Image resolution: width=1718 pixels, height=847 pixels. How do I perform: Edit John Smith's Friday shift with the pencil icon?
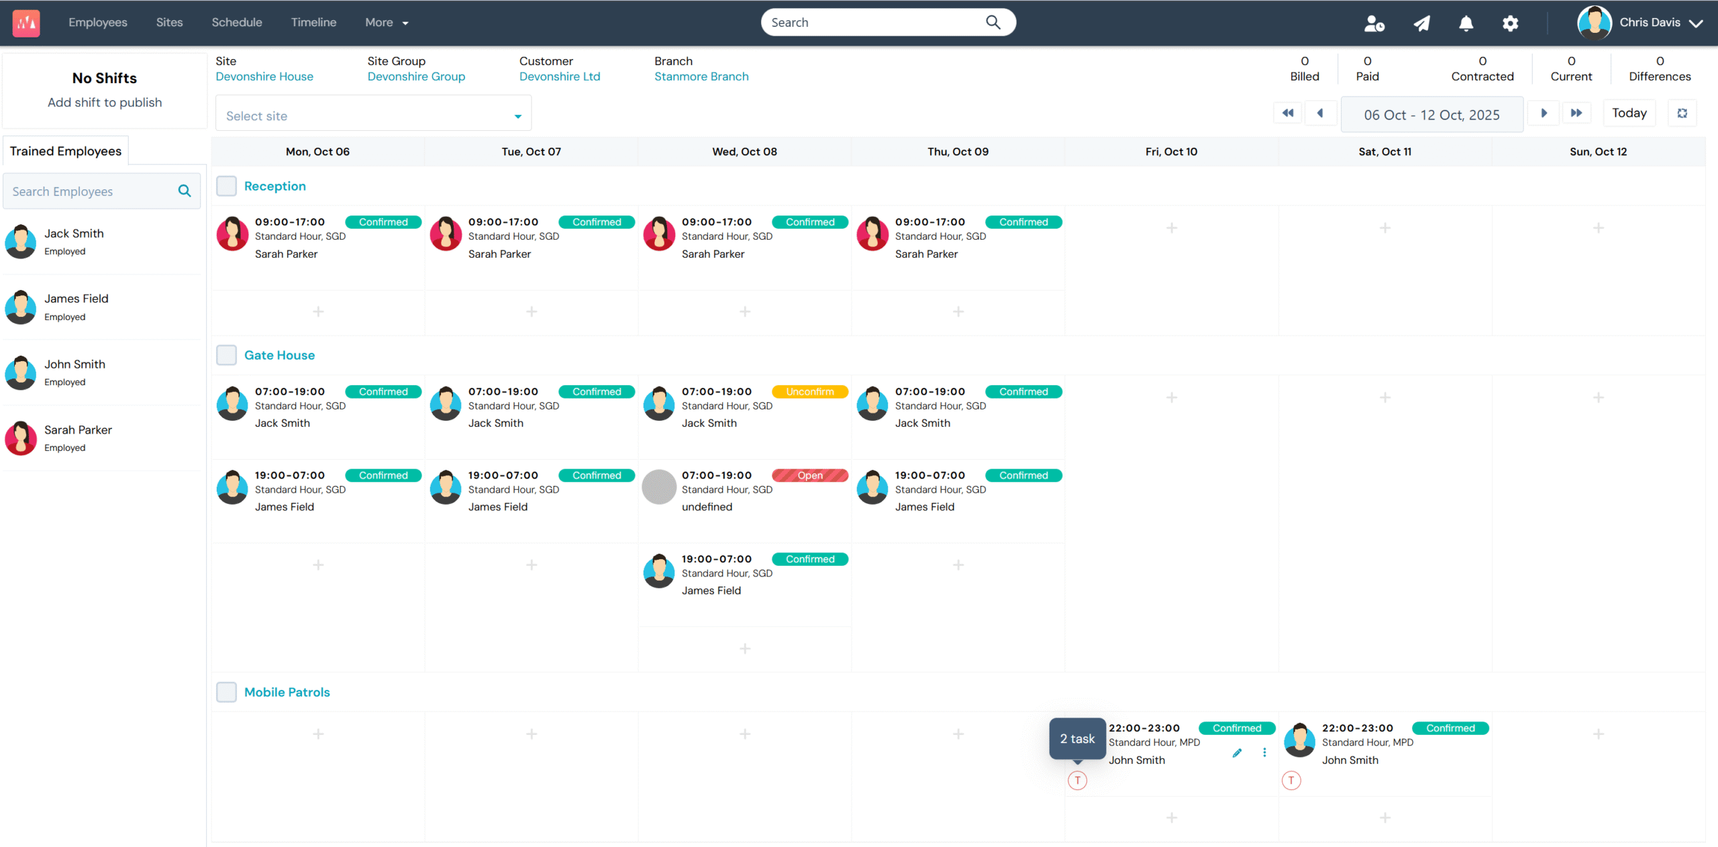point(1237,753)
